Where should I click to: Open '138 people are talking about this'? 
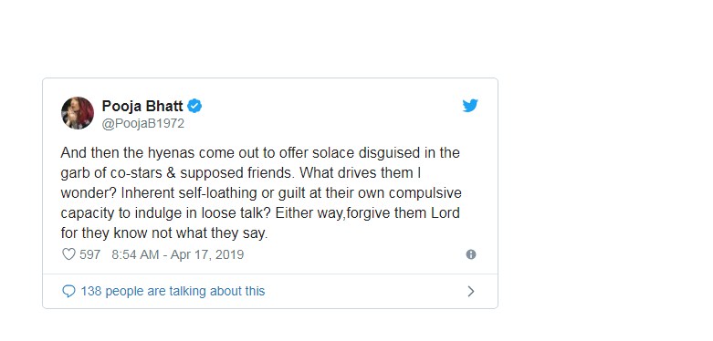tap(173, 291)
